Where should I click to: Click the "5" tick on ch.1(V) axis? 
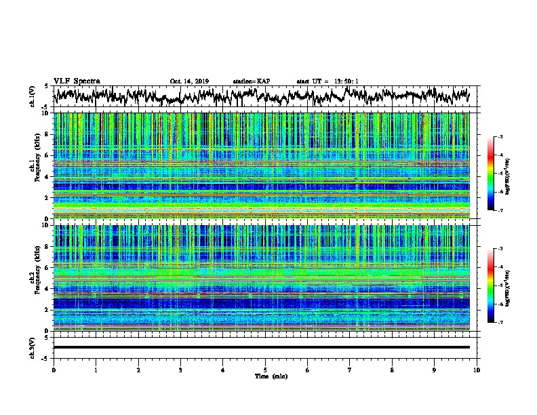(47, 86)
